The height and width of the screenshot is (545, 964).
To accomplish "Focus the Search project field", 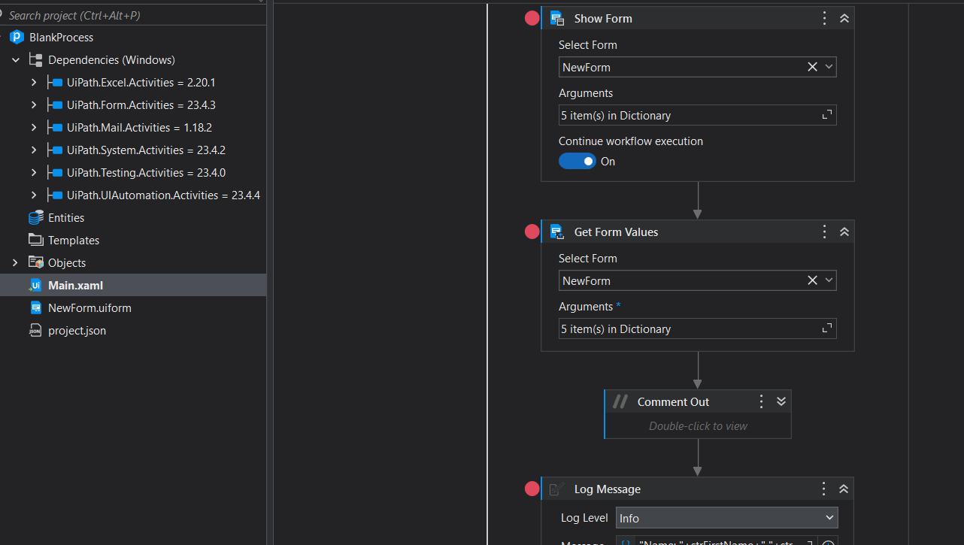I will point(133,15).
